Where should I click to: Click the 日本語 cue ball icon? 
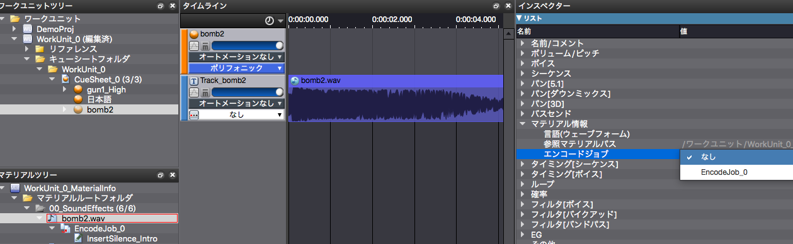pos(79,99)
